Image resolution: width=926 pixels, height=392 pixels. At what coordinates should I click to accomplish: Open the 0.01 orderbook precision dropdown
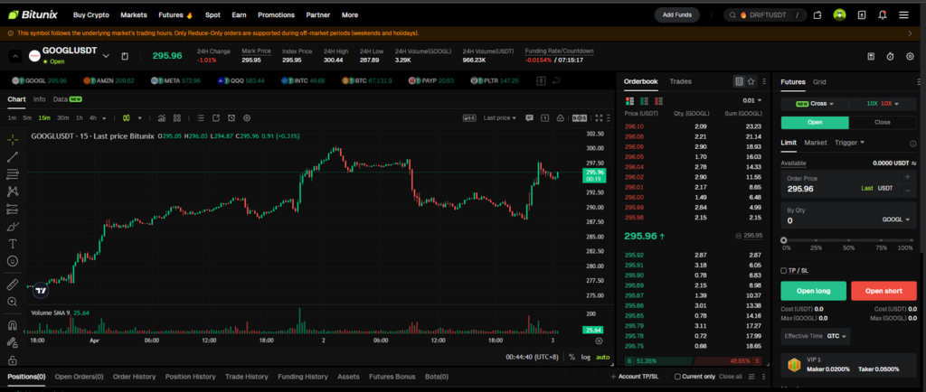coord(751,101)
